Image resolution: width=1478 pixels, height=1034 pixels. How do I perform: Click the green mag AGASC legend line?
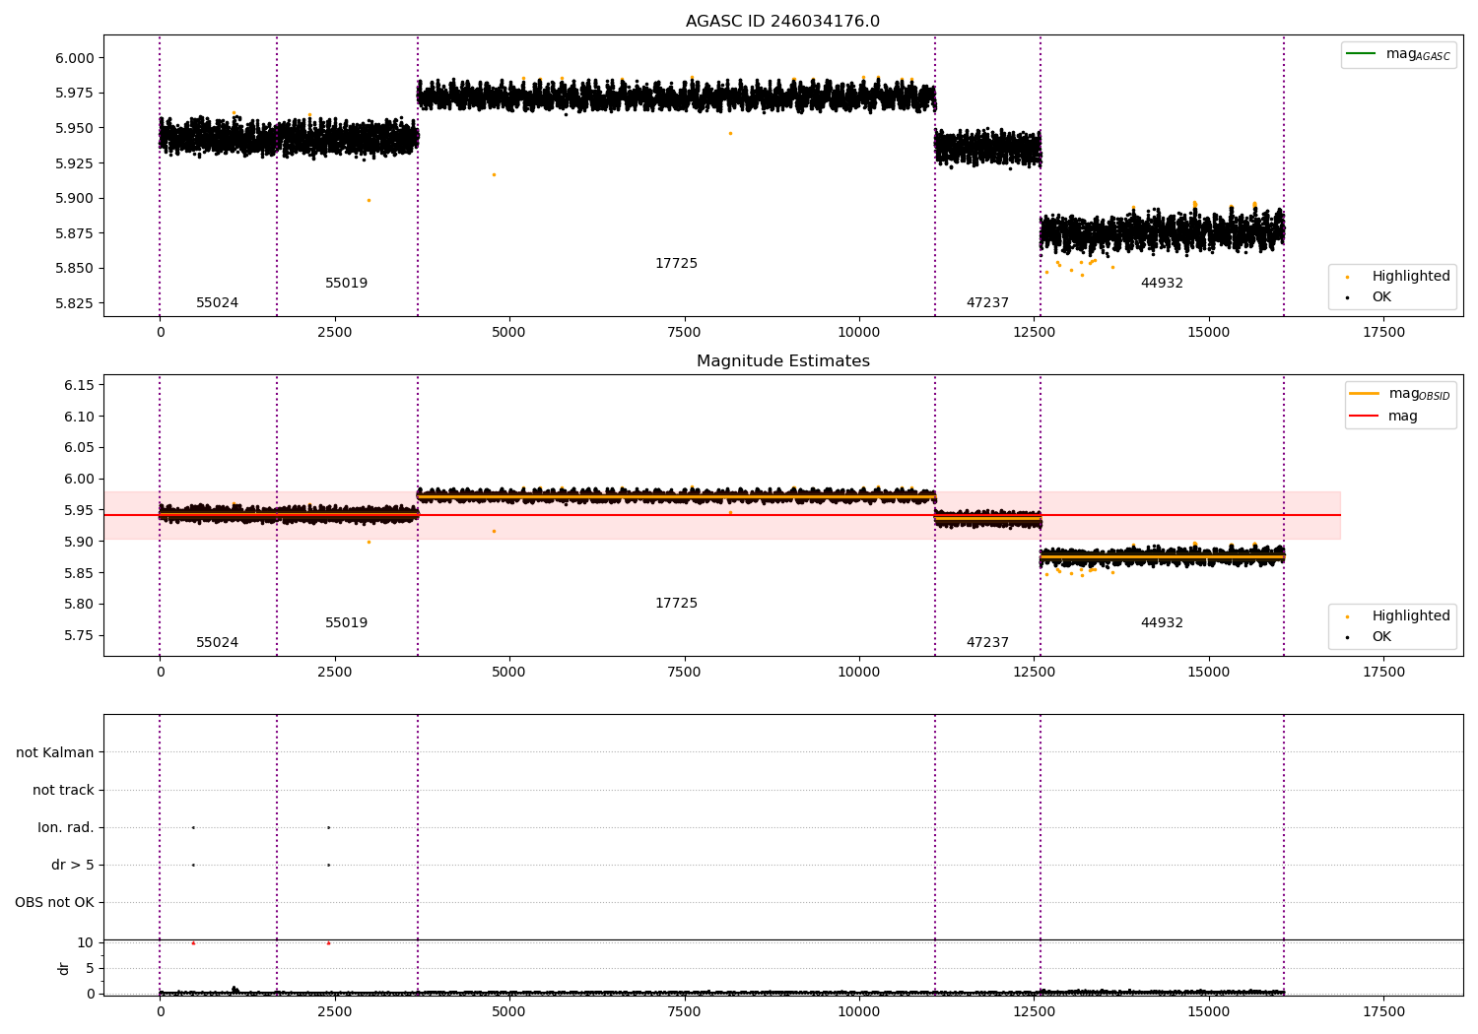pyautogui.click(x=1361, y=54)
